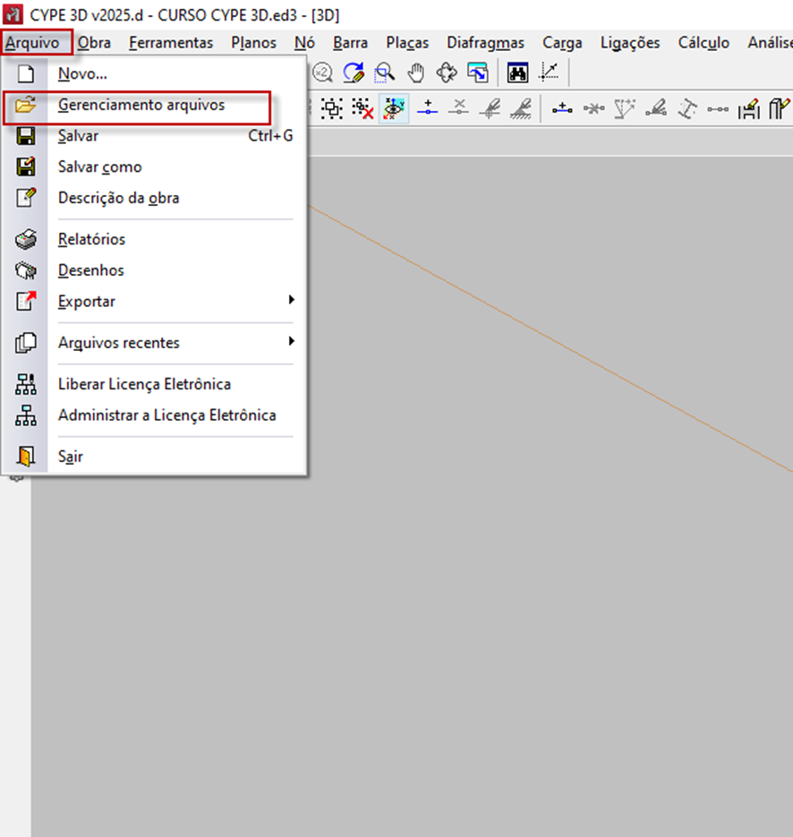Click the gray line with X delete node icon
793x837 pixels.
[x=458, y=108]
